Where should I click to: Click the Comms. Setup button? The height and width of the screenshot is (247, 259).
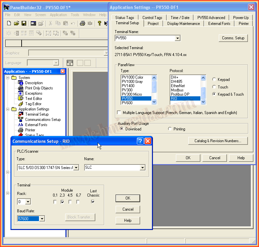tap(233, 38)
